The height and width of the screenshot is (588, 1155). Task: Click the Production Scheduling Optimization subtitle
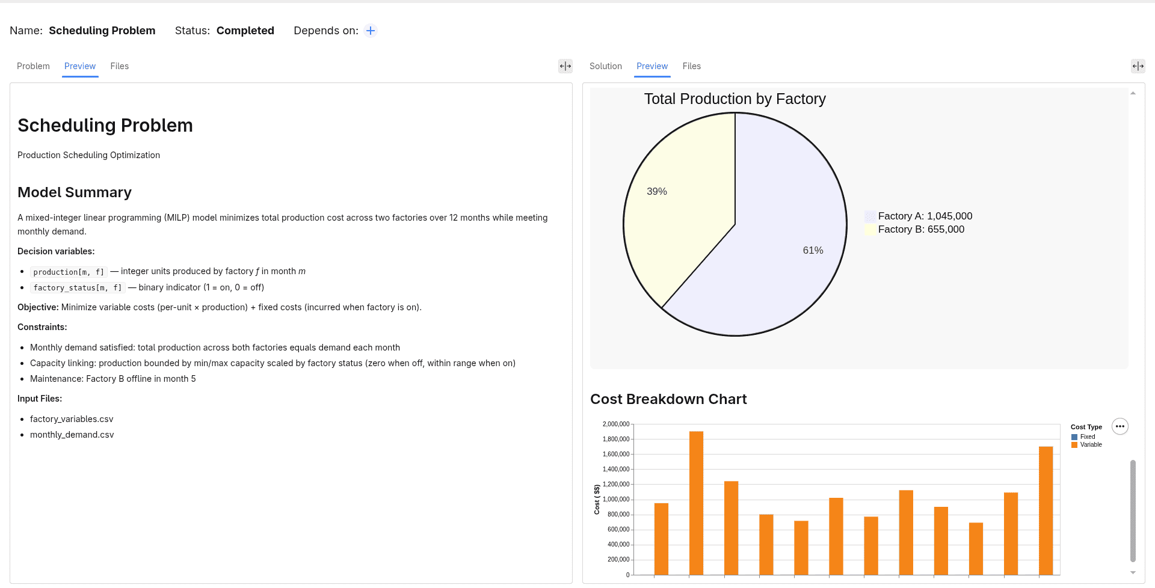tap(88, 155)
